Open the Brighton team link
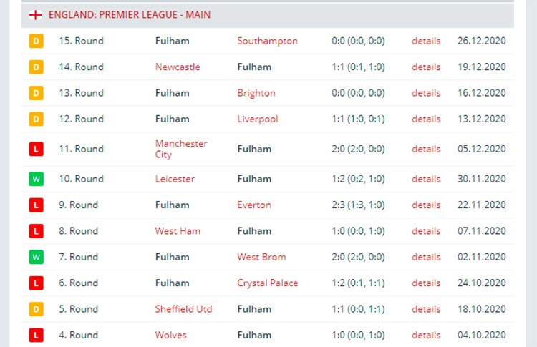 point(256,93)
